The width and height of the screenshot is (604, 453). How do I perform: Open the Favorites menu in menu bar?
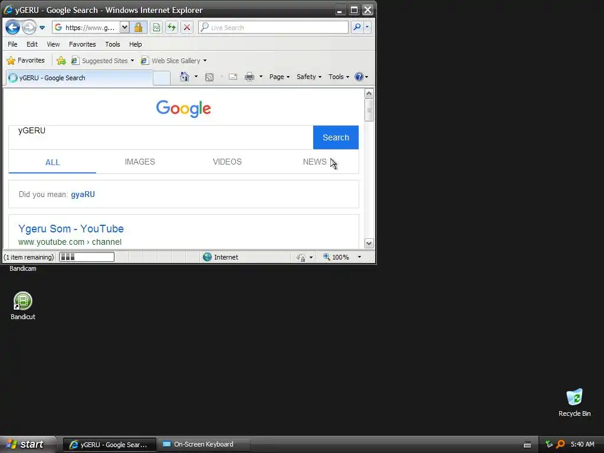coord(83,44)
